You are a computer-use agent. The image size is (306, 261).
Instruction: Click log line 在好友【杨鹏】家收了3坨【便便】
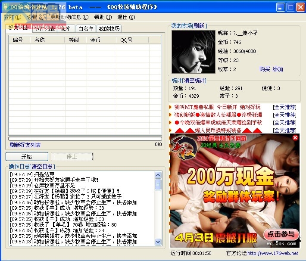point(65,191)
